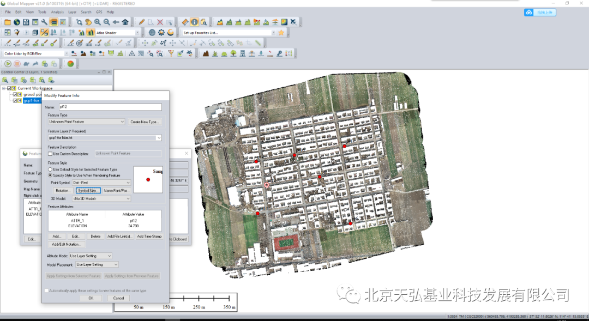Activate the Feature Info tool icon
The width and height of the screenshot is (589, 321).
(x=194, y=22)
